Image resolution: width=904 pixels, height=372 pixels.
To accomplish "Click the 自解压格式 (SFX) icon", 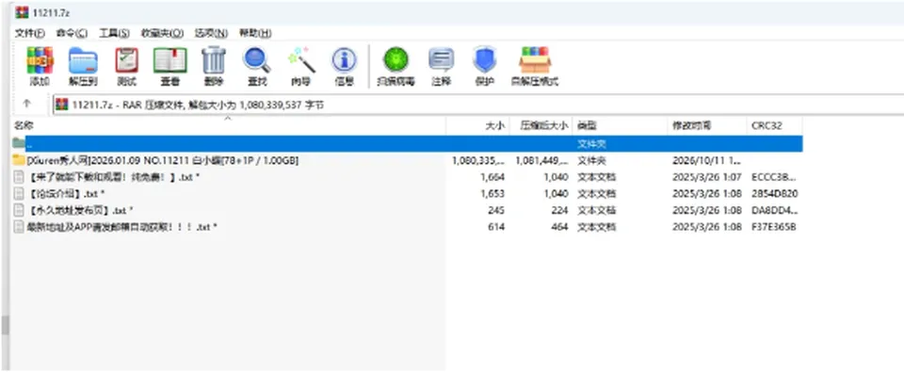I will pyautogui.click(x=535, y=60).
